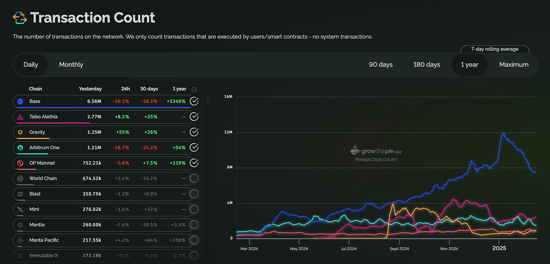Click the Mantle chain logo icon
This screenshot has height=264, width=550.
(20, 225)
